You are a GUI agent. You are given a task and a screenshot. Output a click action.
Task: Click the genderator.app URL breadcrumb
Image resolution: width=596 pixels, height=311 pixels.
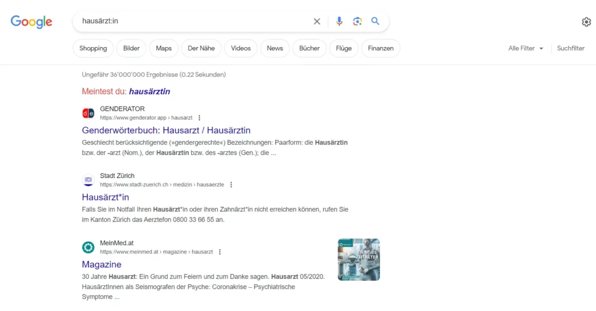(x=146, y=118)
